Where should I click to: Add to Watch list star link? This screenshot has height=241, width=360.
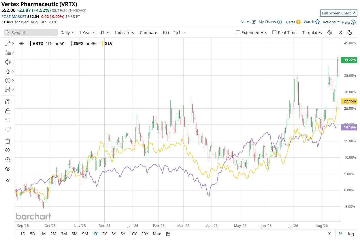pos(312,22)
